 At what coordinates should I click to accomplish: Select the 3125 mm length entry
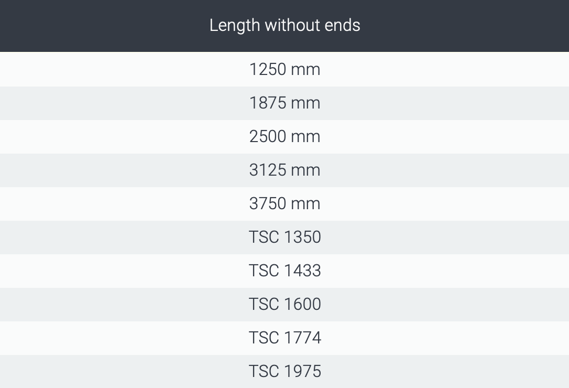(284, 170)
